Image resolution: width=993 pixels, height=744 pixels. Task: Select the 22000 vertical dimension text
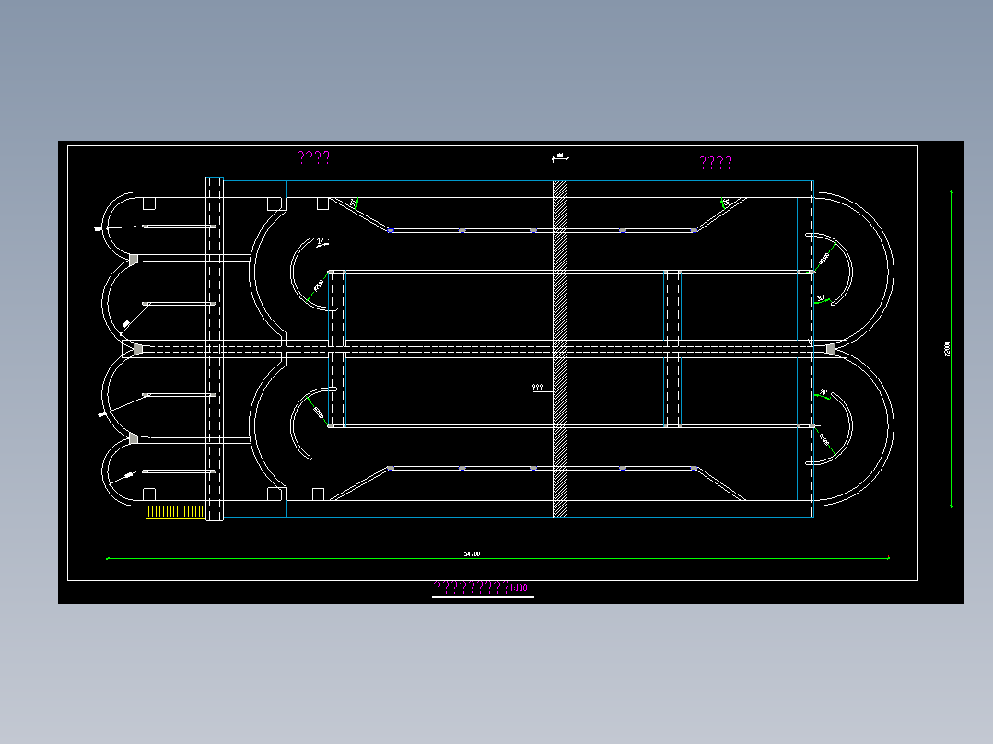coord(947,349)
